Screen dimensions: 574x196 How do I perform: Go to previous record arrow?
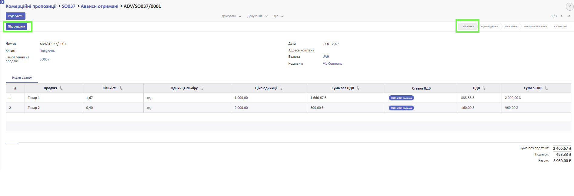562,16
